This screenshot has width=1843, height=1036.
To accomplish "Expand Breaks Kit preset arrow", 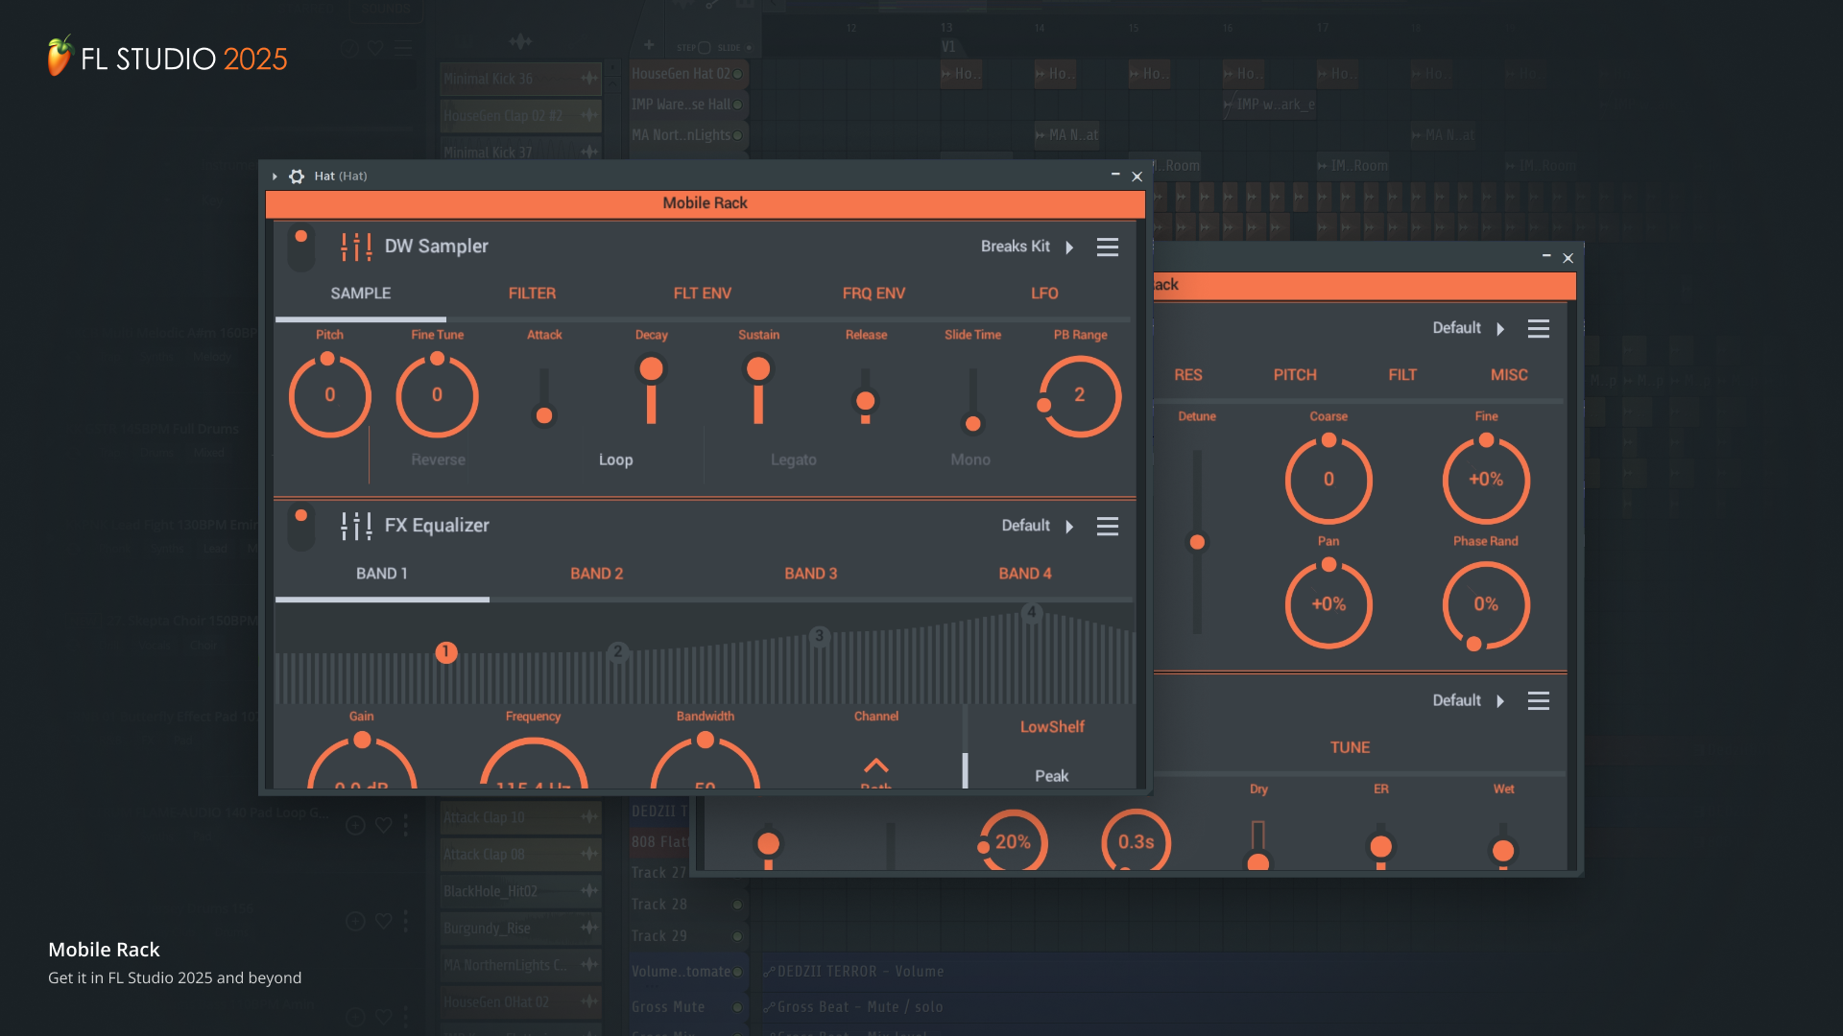I will tap(1069, 247).
